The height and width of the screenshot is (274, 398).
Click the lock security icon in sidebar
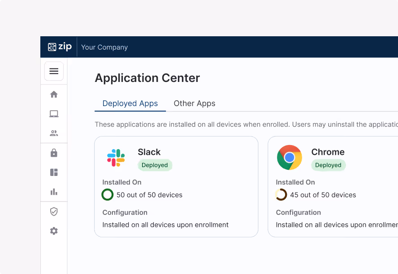[x=54, y=153]
